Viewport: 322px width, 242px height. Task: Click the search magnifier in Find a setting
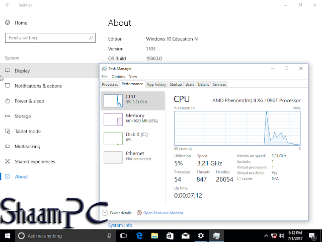point(91,38)
